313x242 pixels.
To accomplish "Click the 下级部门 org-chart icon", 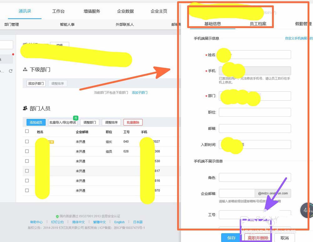I will coord(26,69).
